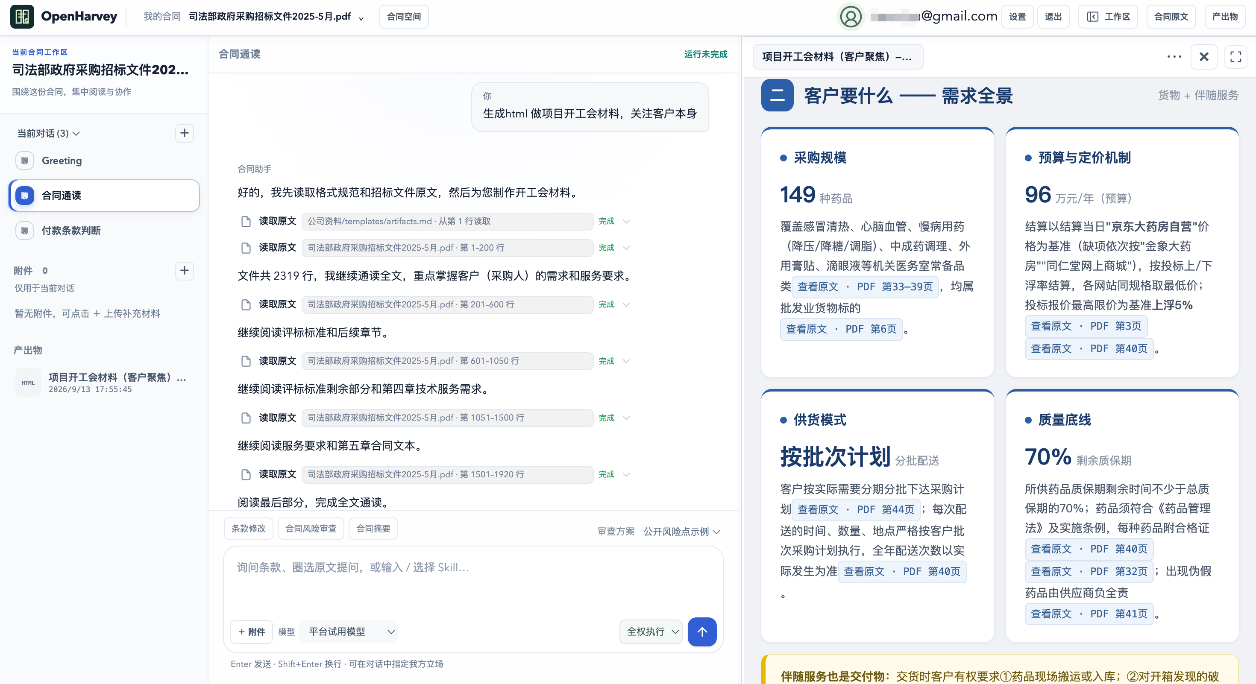Click document icon of 第 201-600 行 read step
The image size is (1256, 684).
tap(246, 304)
